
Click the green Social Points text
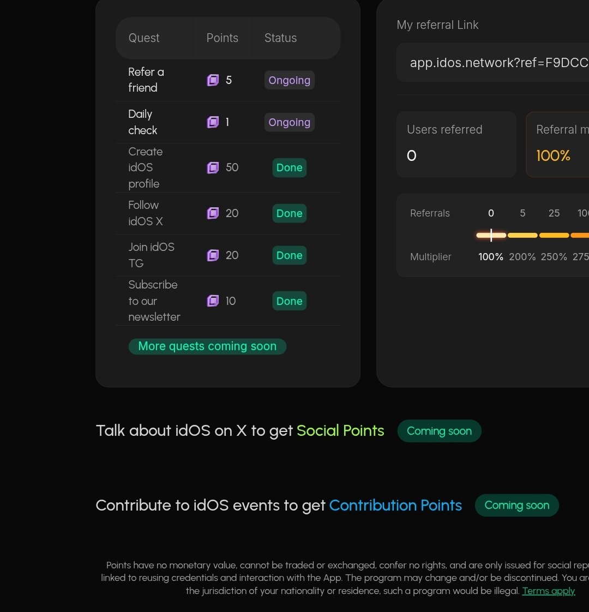340,430
